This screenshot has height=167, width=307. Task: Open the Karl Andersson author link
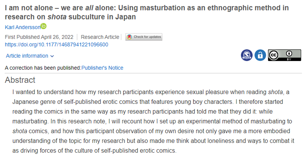23,27
